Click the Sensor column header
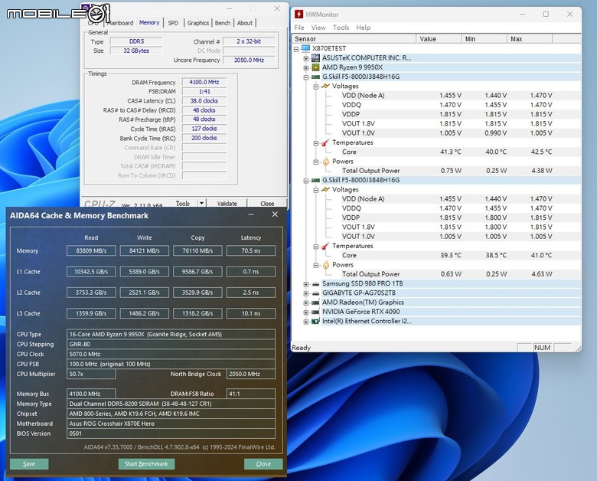Viewport: 597px width, 481px height. click(354, 39)
